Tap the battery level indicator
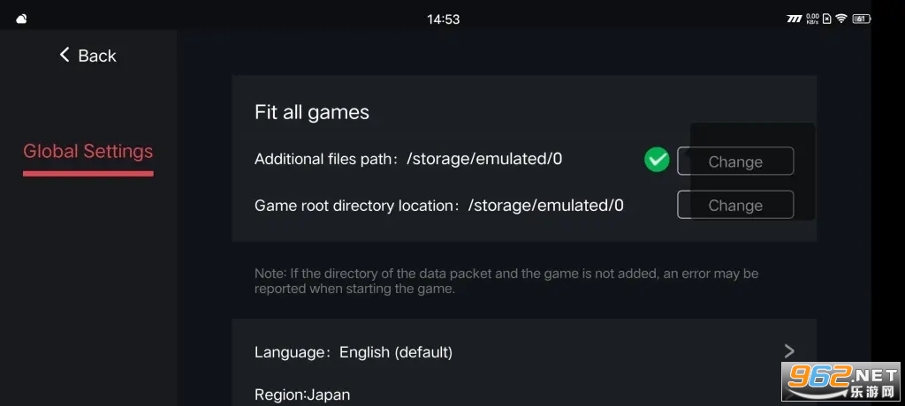905x406 pixels. (860, 19)
